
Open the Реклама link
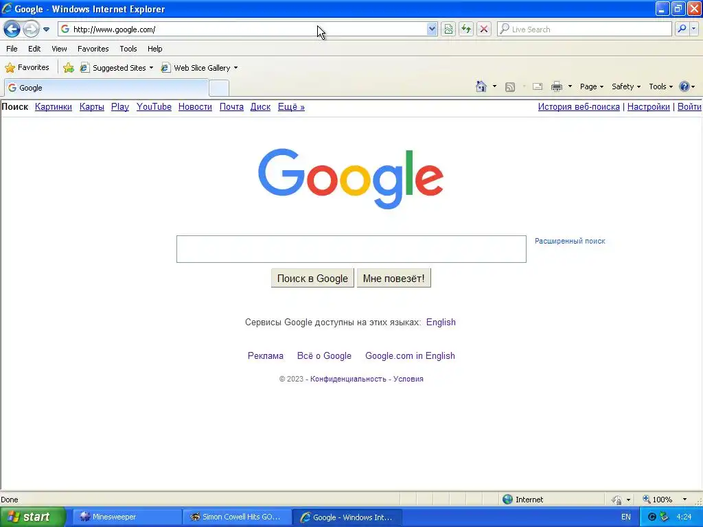point(266,356)
